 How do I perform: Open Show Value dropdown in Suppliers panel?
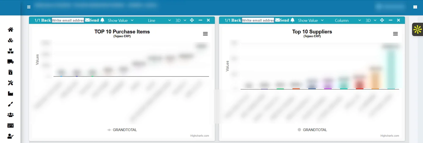pyautogui.click(x=311, y=20)
